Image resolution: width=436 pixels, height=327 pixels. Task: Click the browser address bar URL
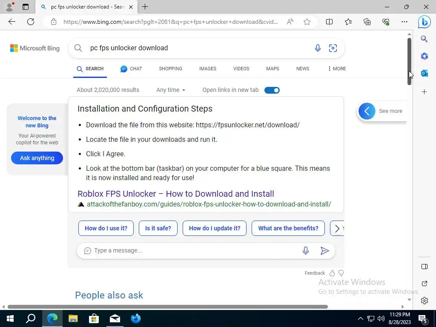coord(170,22)
